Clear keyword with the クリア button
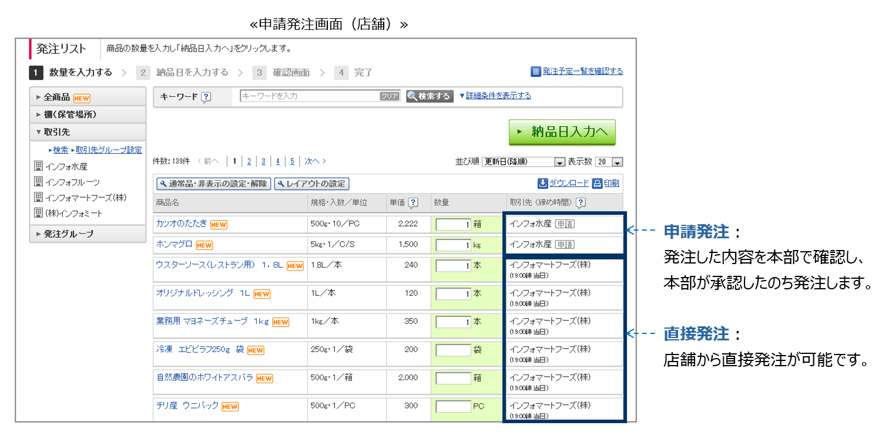Viewport: 882px width, 439px height. (x=389, y=96)
